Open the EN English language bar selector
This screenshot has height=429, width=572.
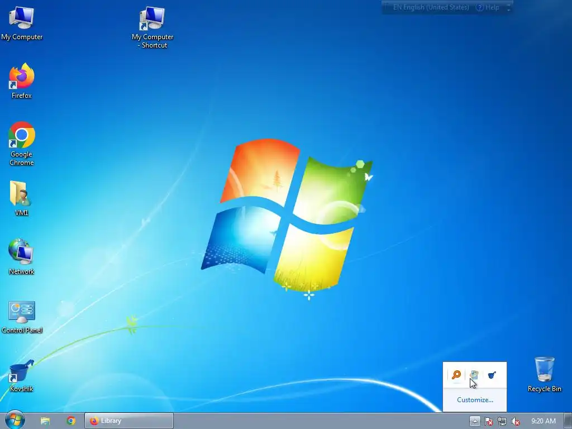[x=431, y=7]
